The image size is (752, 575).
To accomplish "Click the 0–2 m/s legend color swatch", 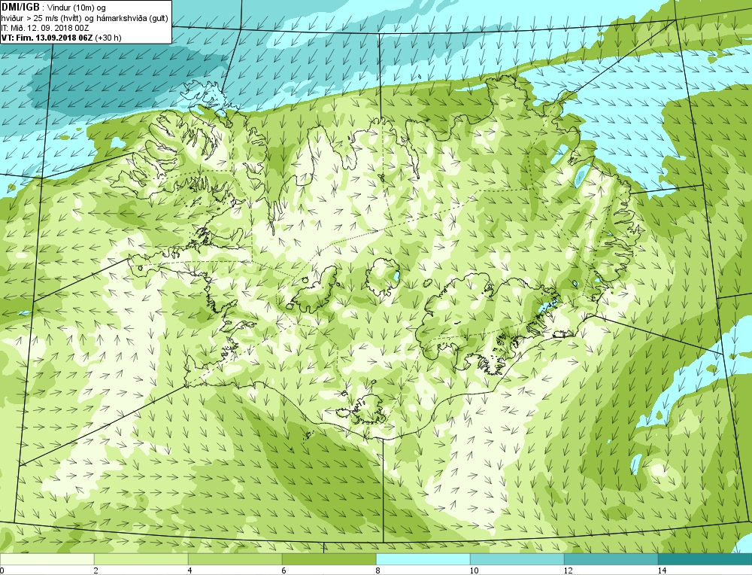I will (47, 559).
